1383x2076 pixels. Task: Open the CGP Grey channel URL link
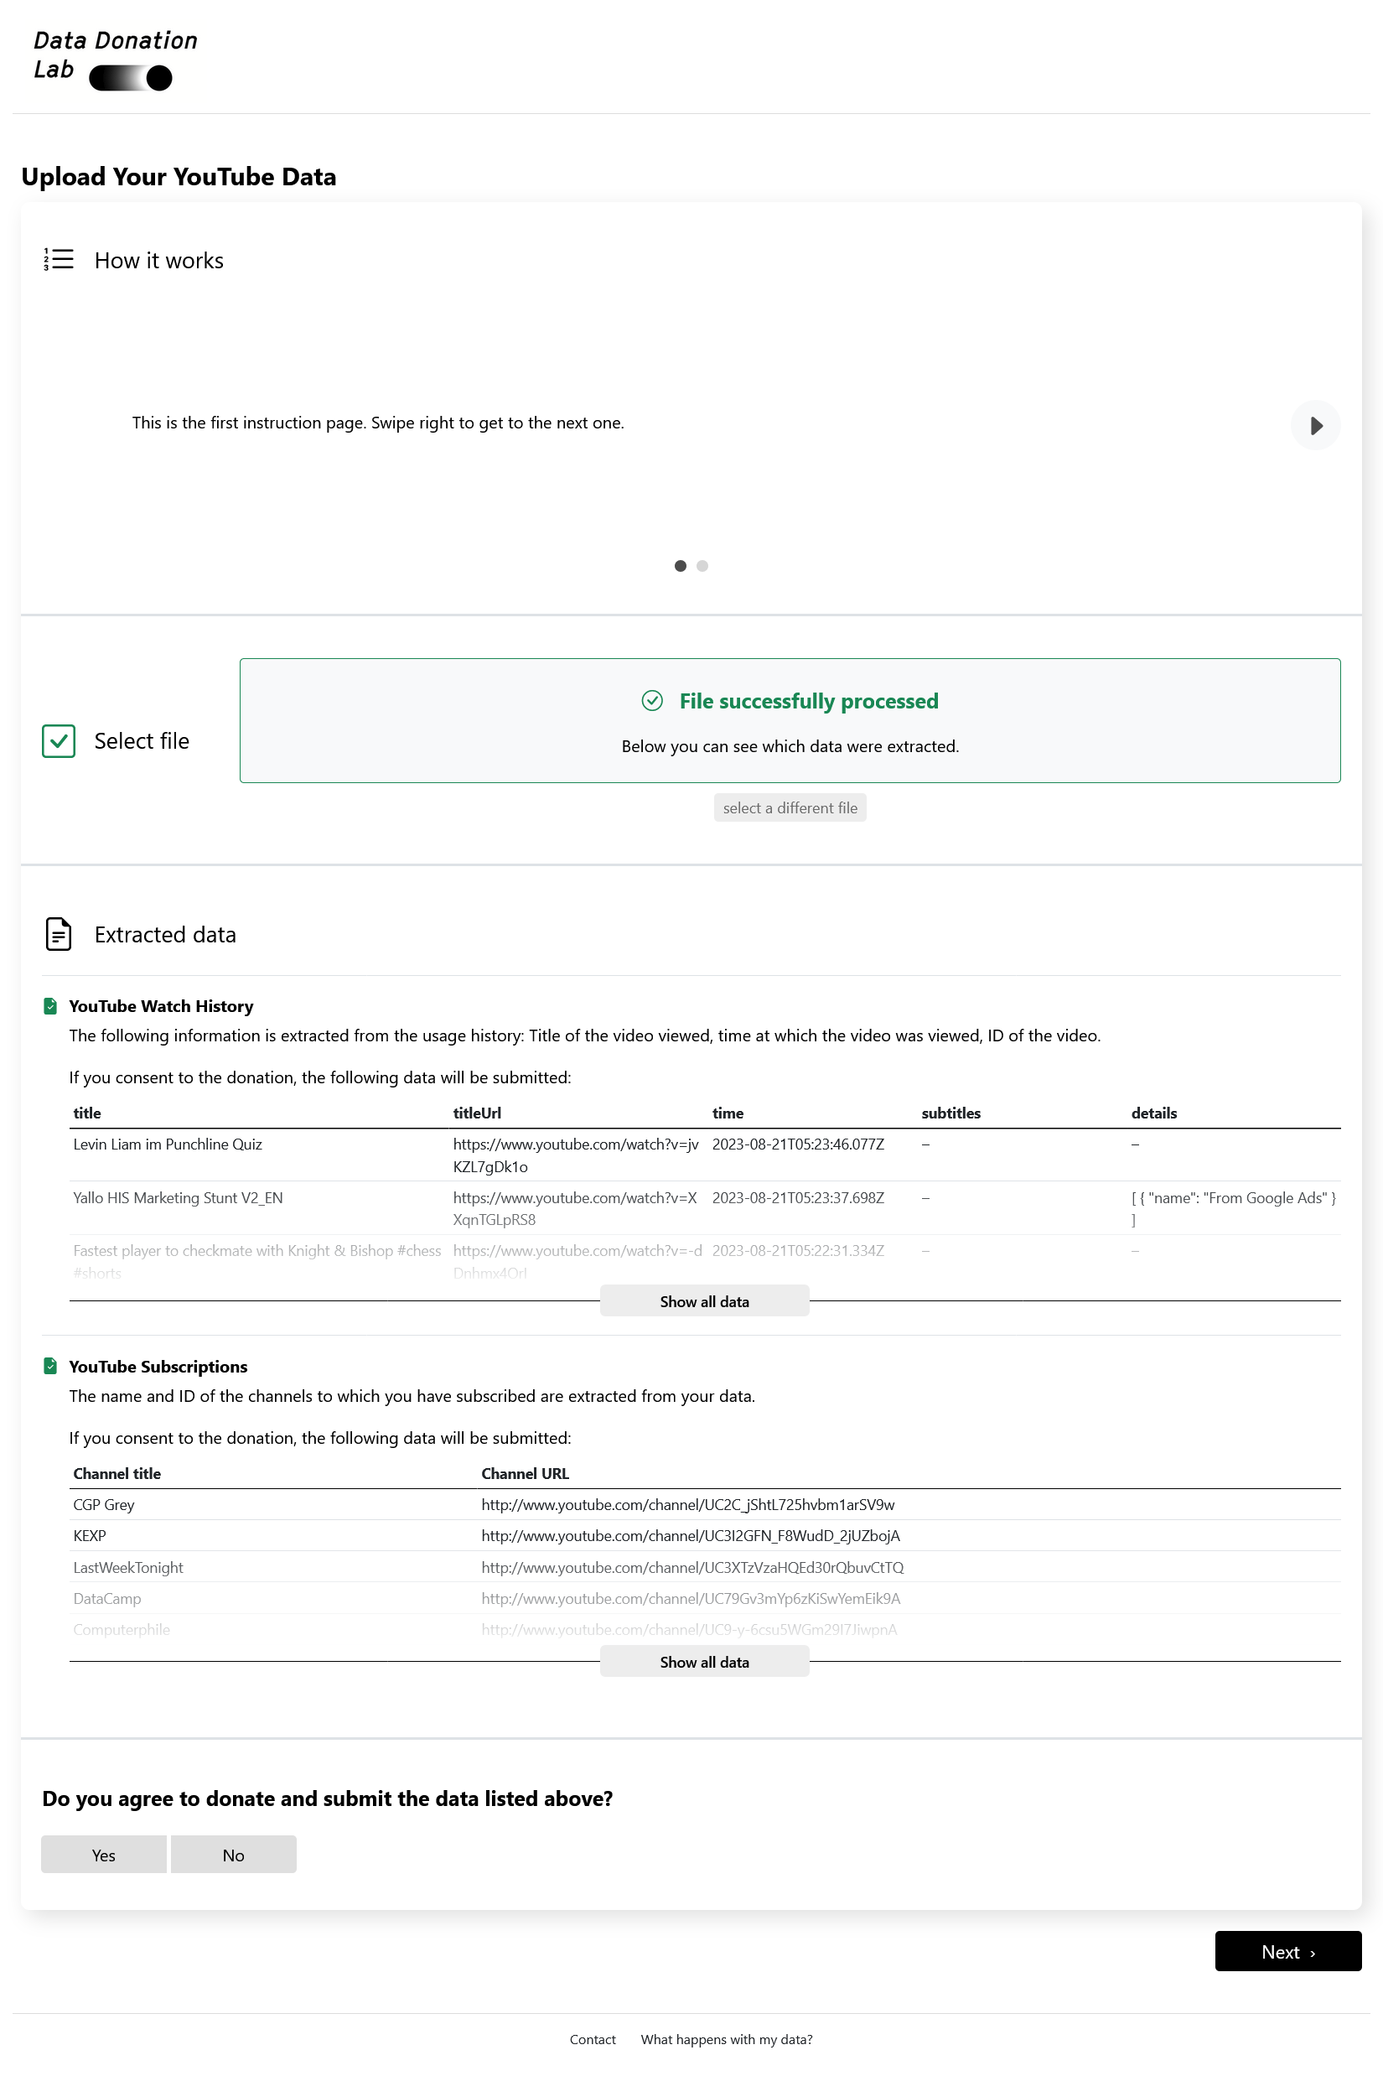pos(688,1504)
